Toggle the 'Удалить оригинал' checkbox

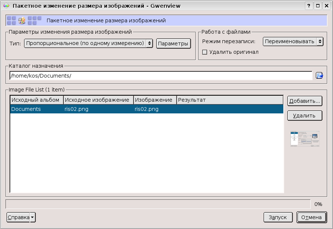pyautogui.click(x=205, y=52)
